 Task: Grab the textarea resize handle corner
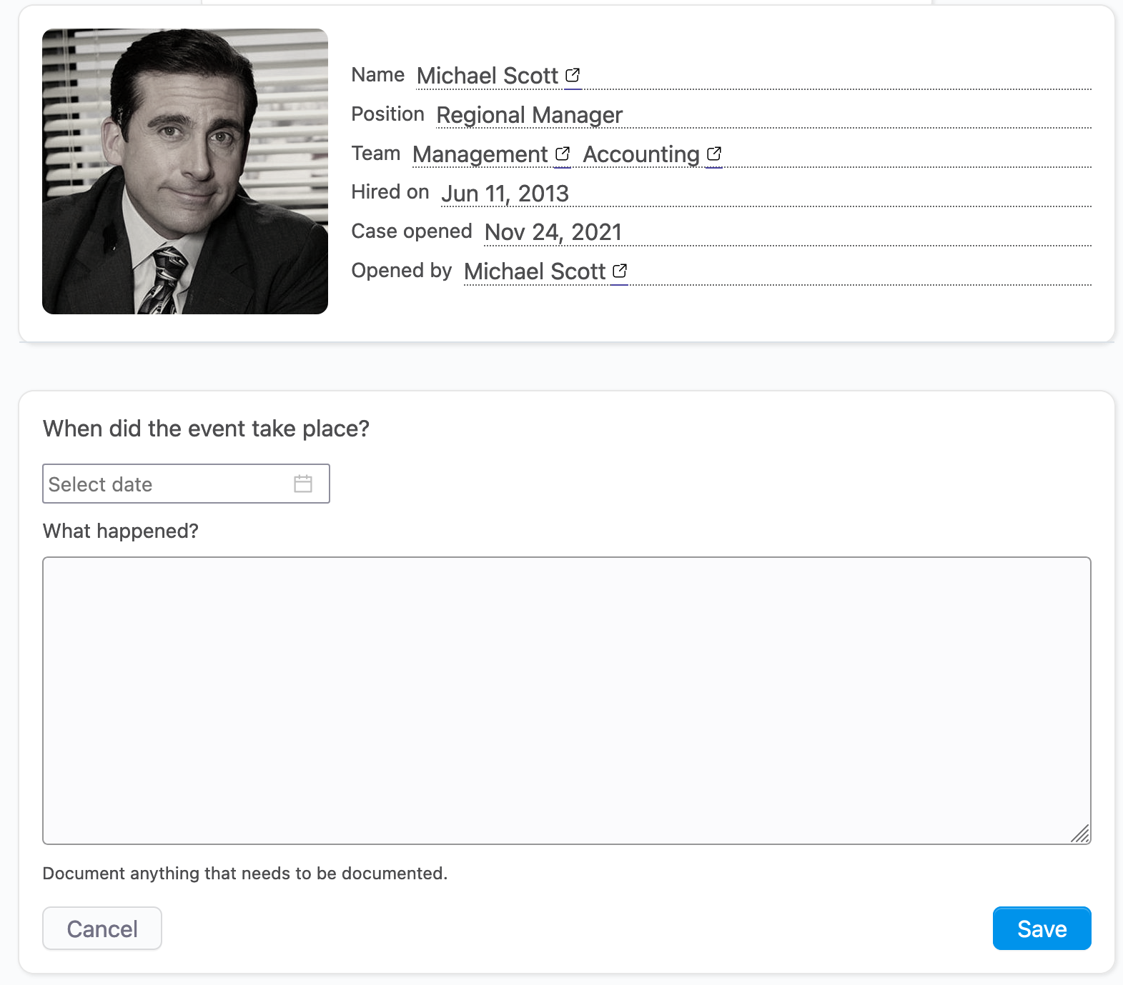1081,834
